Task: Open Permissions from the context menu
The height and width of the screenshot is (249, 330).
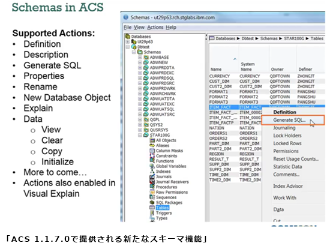Action: [x=286, y=151]
